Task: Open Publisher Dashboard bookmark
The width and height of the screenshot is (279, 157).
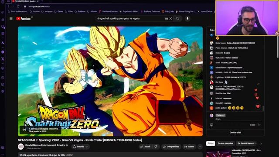Action: (150, 11)
